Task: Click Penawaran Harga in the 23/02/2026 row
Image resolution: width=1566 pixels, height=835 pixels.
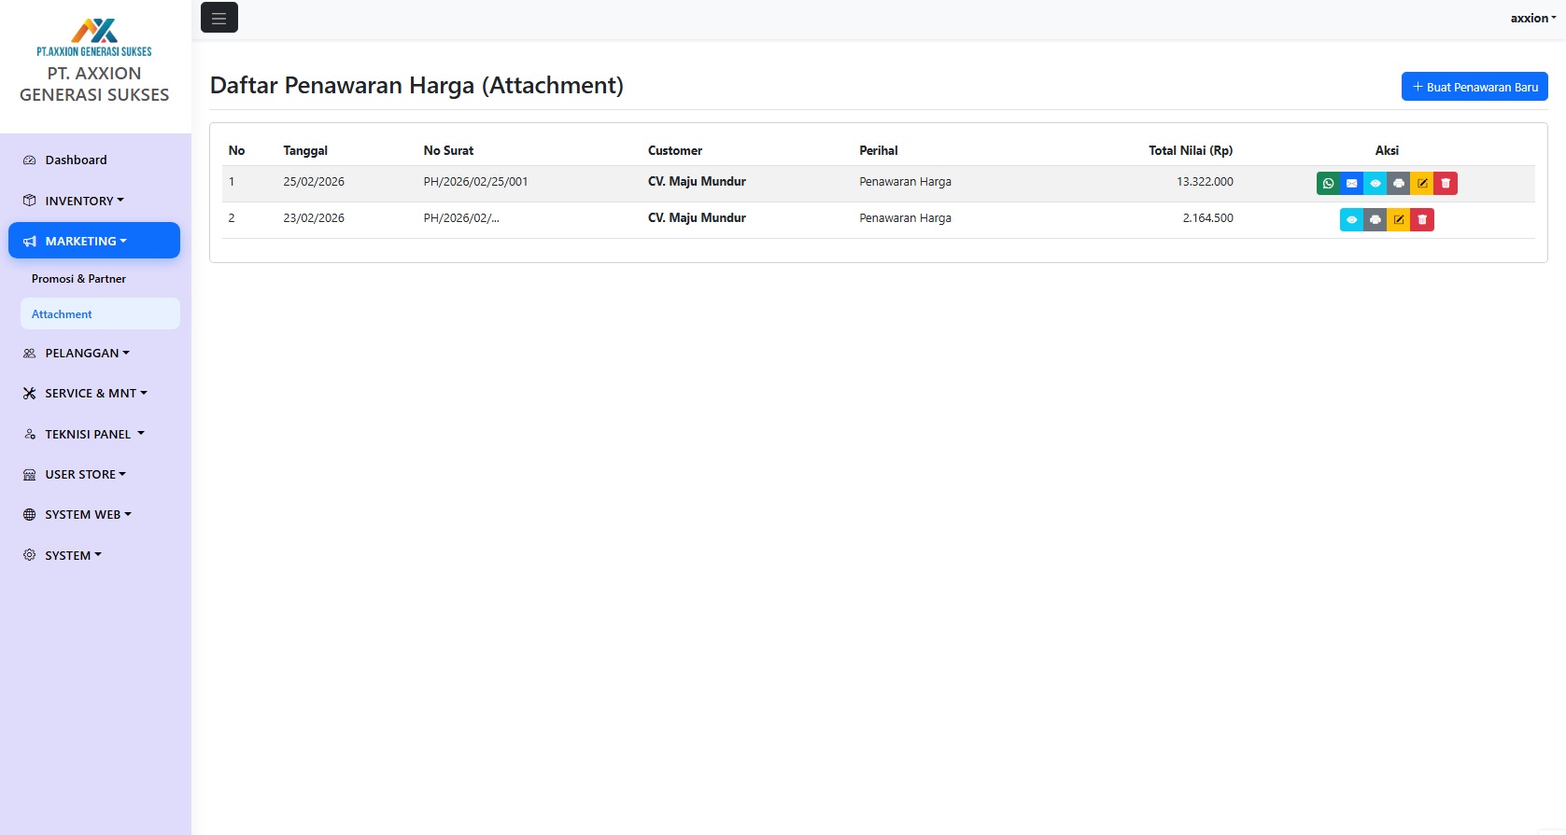Action: tap(905, 218)
